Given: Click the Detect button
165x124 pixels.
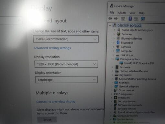Looking at the screenshot, I should click(47, 120).
